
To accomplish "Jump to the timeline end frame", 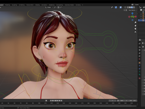I will tap(61, 101).
